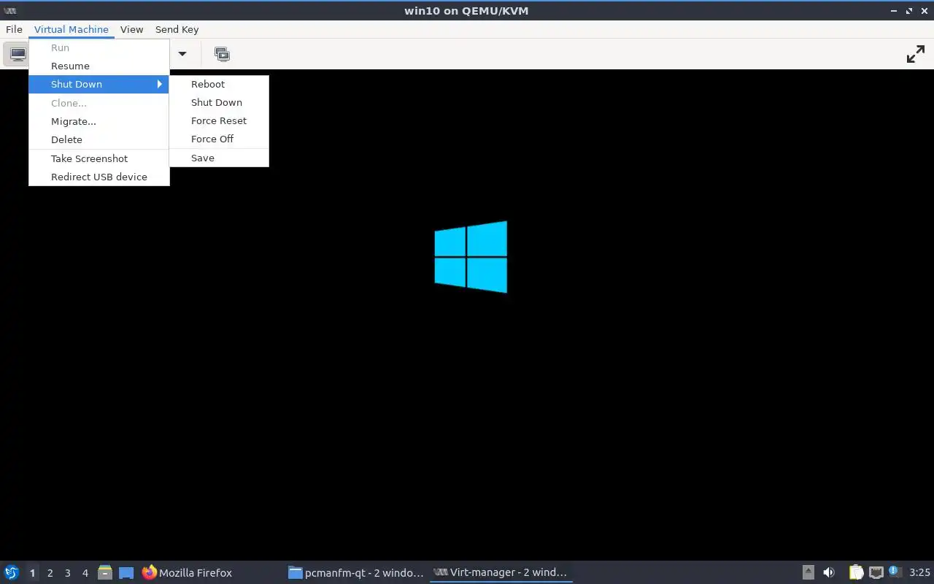Open the shutdown options dropdown arrow in toolbar
The height and width of the screenshot is (584, 934).
182,54
